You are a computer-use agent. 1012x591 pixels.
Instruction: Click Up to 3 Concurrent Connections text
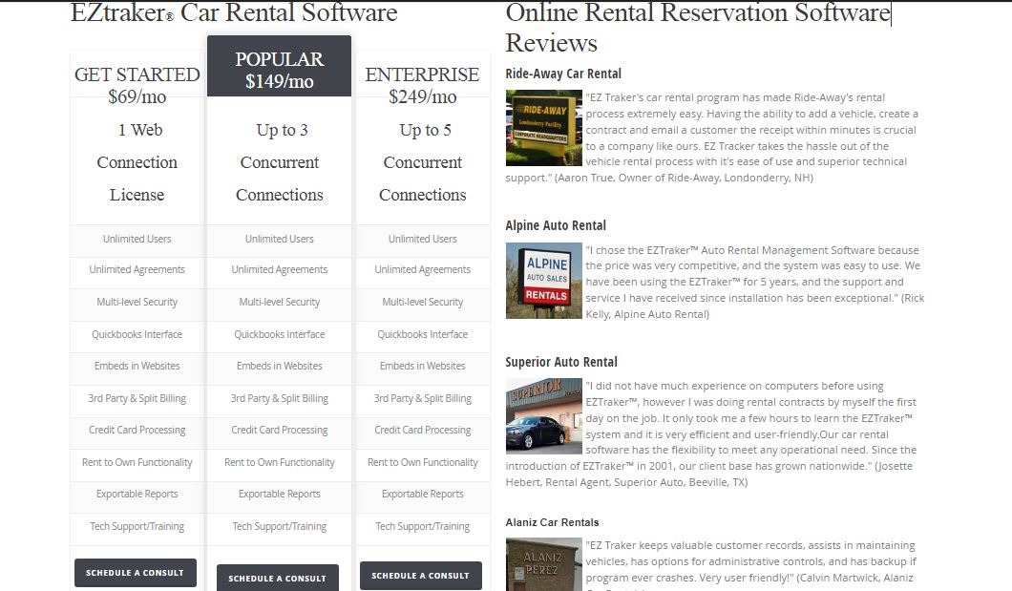click(280, 162)
